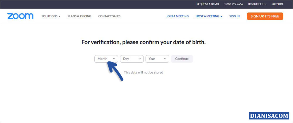The image size is (293, 123).
Task: Click the 1.888.799.9666 phone number
Action: (234, 4)
